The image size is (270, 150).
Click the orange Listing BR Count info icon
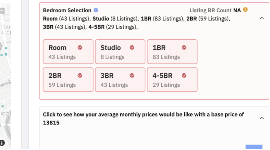(245, 10)
